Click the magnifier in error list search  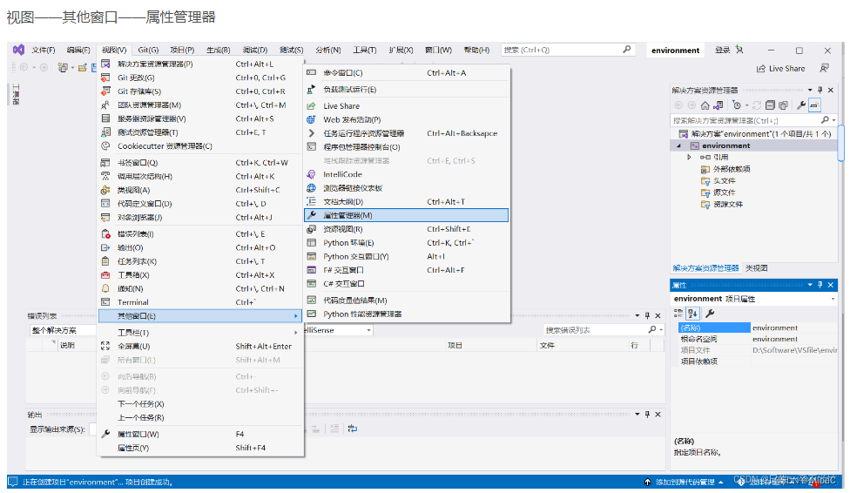point(652,330)
